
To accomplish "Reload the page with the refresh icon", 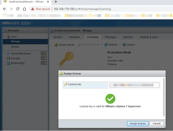I will point(18,9).
